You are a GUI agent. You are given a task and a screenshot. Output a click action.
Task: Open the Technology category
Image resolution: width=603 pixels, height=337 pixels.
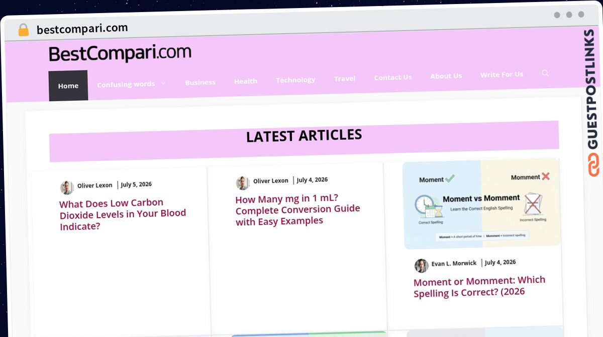point(295,79)
